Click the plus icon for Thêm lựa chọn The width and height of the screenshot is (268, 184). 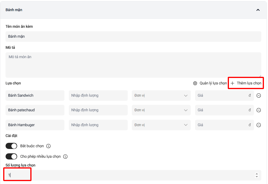(x=232, y=83)
